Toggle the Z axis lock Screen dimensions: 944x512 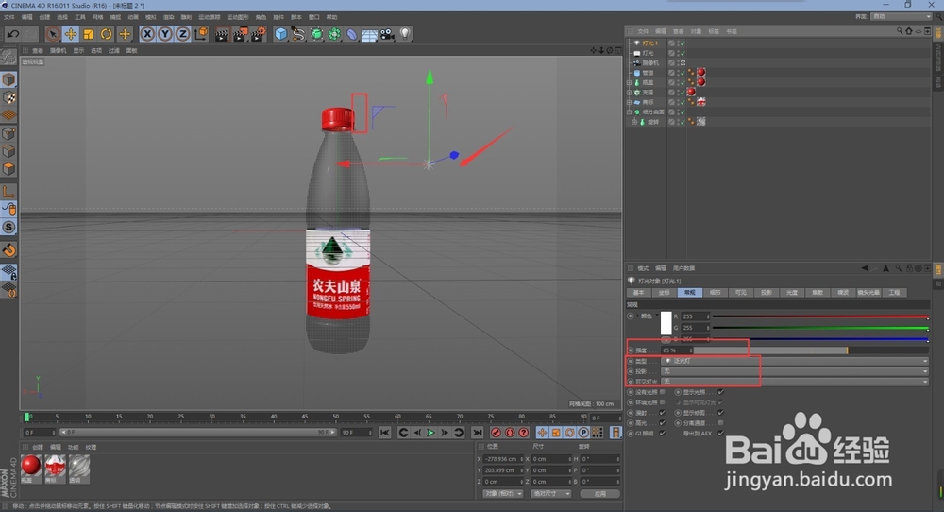(182, 34)
